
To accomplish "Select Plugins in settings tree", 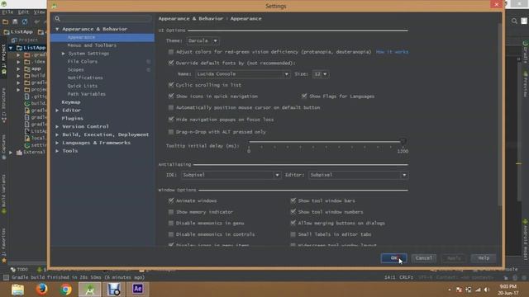I will (x=72, y=119).
